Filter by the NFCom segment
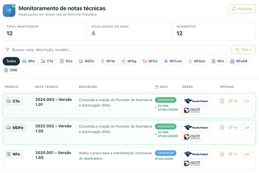Image resolution: width=259 pixels, height=173 pixels. coord(173,61)
